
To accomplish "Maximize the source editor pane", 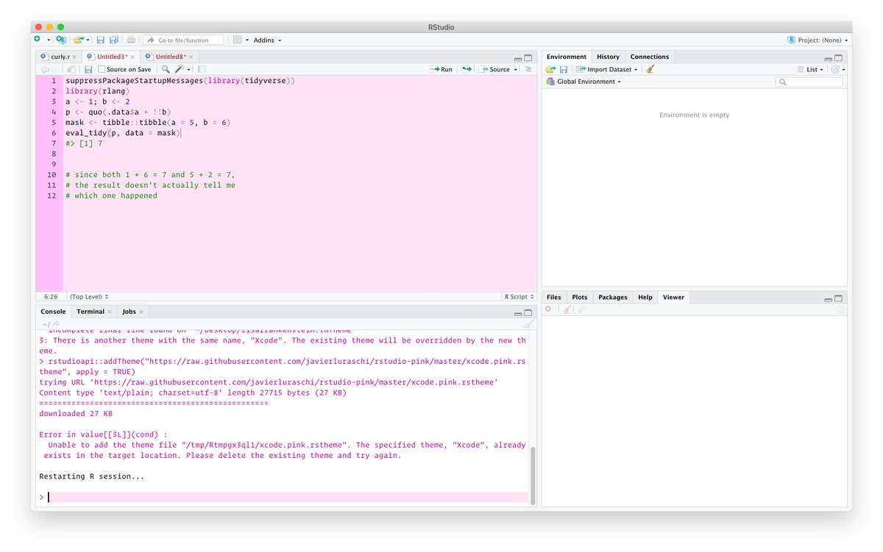I will 528,58.
